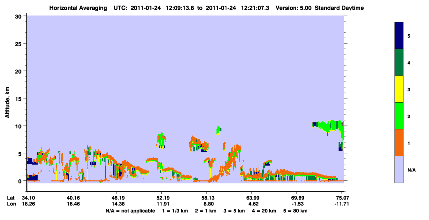Image resolution: width=429 pixels, height=220 pixels.
Task: Click the 'Lat' row label
Action: [x=11, y=198]
